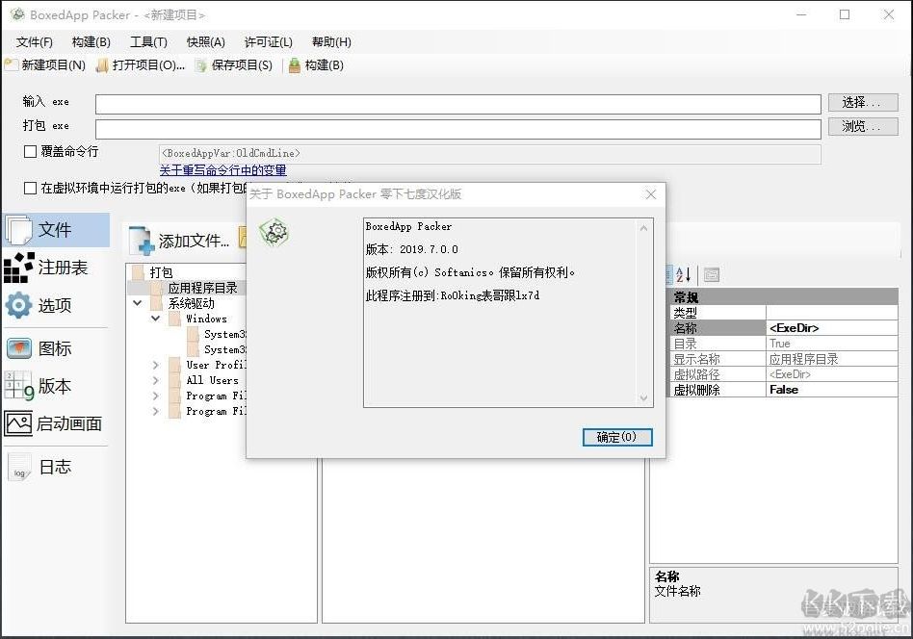
Task: Expand the User Profile tree folder
Action: [156, 366]
